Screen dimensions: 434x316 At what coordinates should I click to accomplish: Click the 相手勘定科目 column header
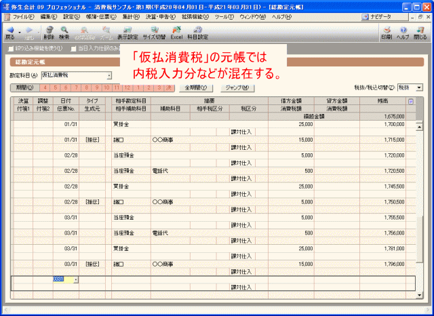pos(131,101)
